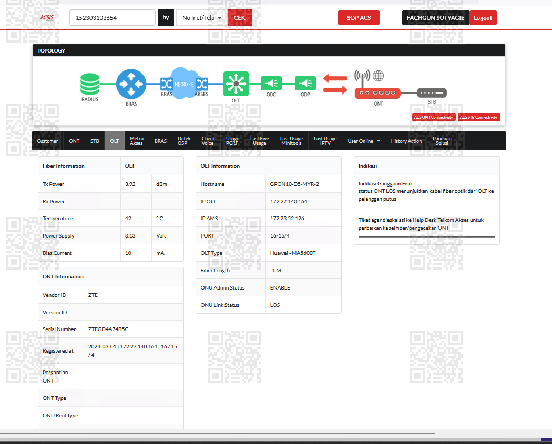Click the Bias Current value 10
Screen dimensions: 552x444
coord(128,253)
